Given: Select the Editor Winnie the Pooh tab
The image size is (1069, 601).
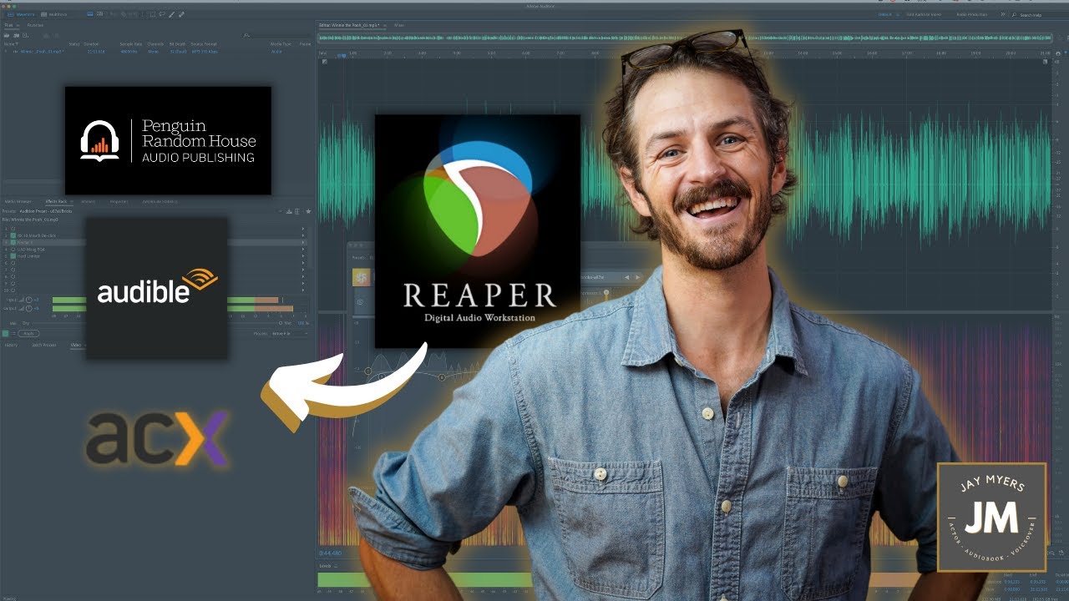Looking at the screenshot, I should [349, 25].
